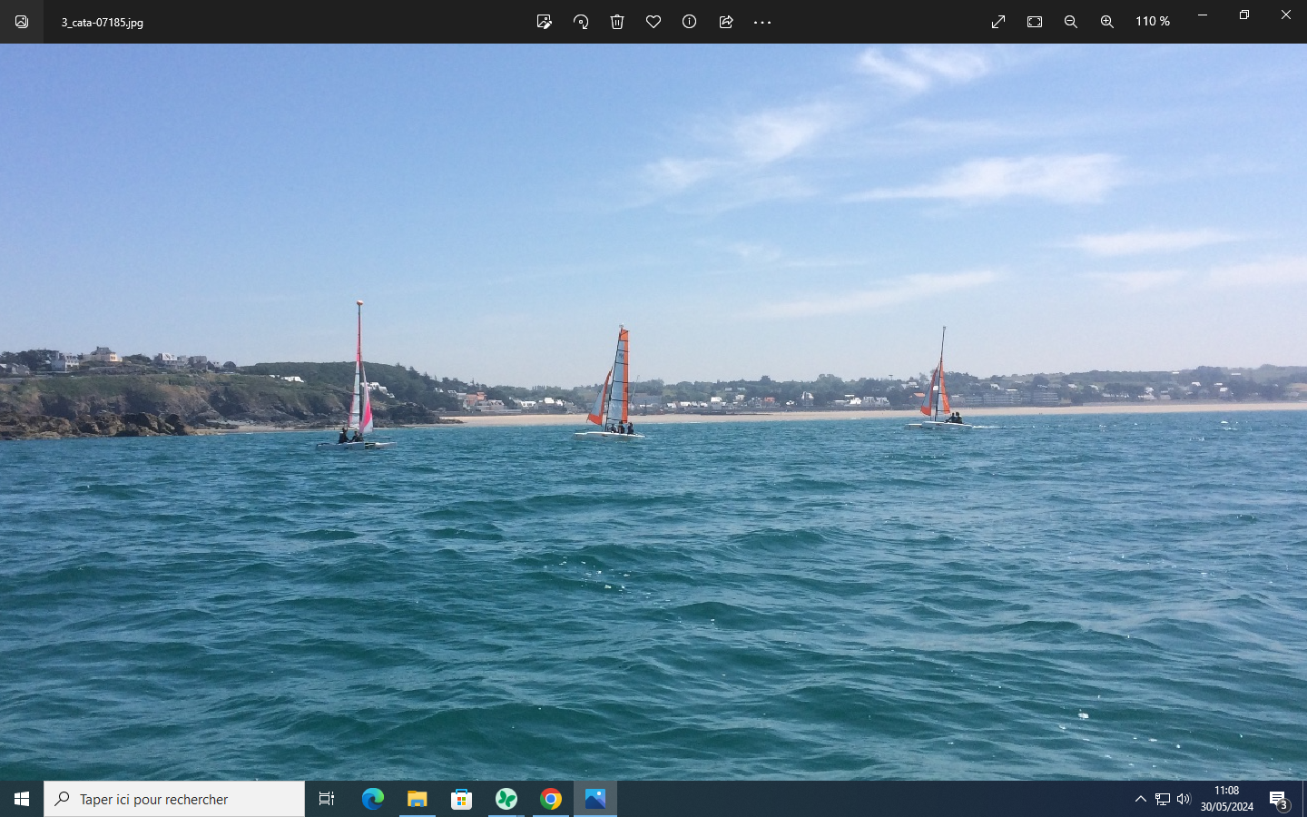Click the 3_cata-07185.jpg file name
Viewport: 1307px width, 817px height.
point(103,22)
